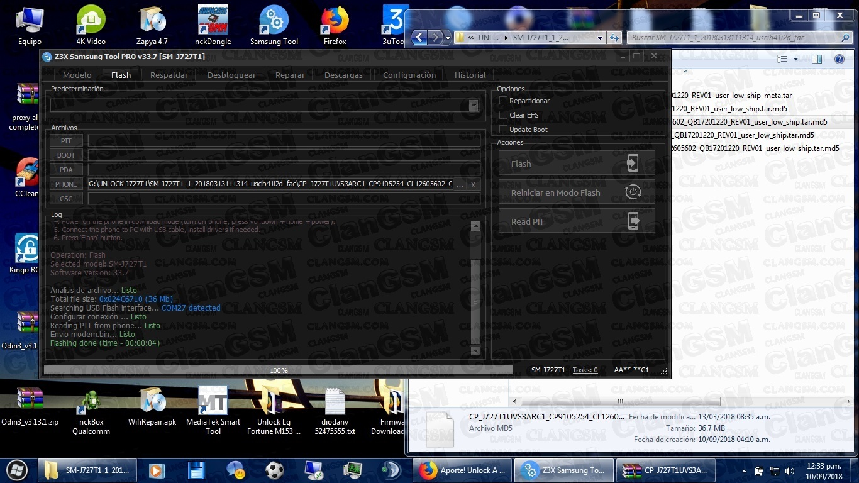Click the PIT file button
859x483 pixels.
(66, 141)
